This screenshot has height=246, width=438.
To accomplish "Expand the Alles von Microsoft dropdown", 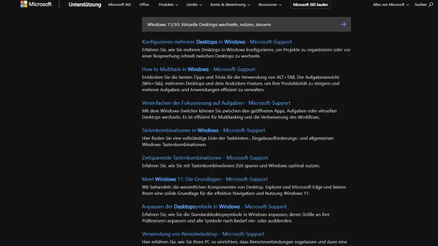I will pyautogui.click(x=391, y=5).
